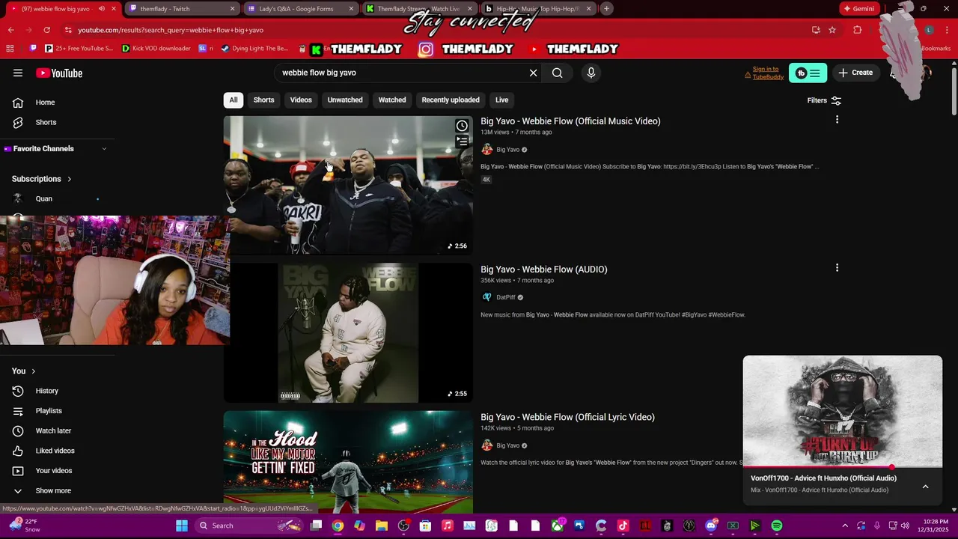Click the Webbie Flow AUDIO video thumbnail
The height and width of the screenshot is (539, 958).
click(348, 332)
